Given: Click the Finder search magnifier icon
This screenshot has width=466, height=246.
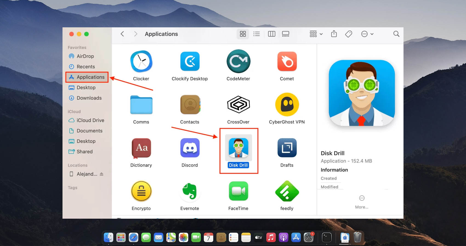Looking at the screenshot, I should [396, 34].
